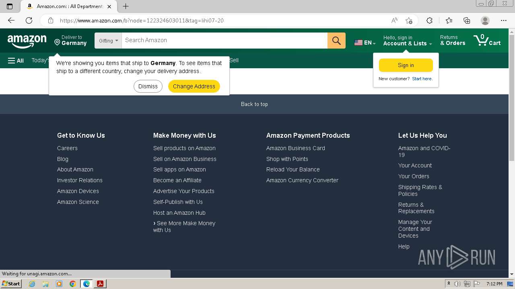Open Amazon Science link
This screenshot has width=515, height=289.
78,202
